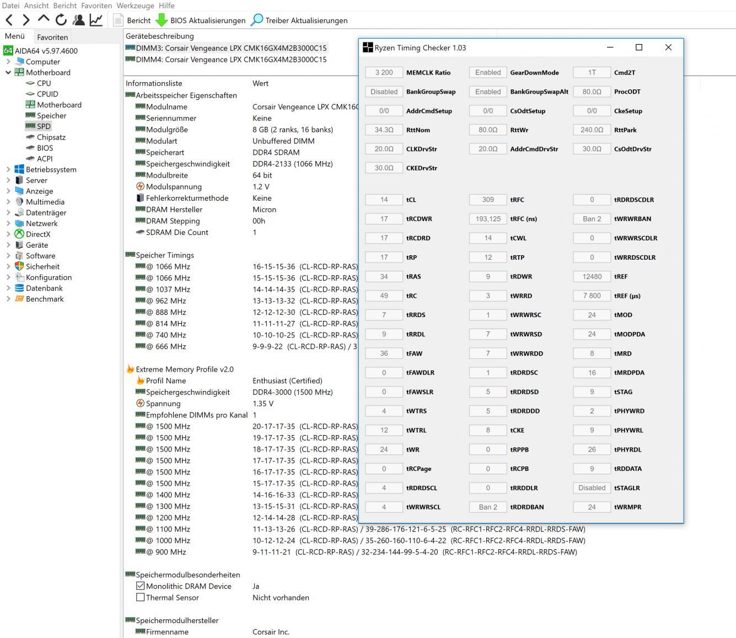Click BIOS Aktualisierungen green arrow button
Viewport: 736px width, 638px height.
point(200,20)
